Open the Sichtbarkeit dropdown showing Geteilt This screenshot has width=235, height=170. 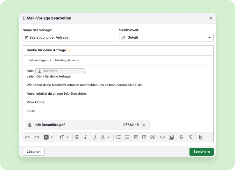coord(166,38)
